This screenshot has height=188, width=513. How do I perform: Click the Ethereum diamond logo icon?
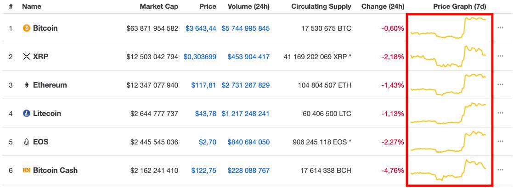coord(26,85)
